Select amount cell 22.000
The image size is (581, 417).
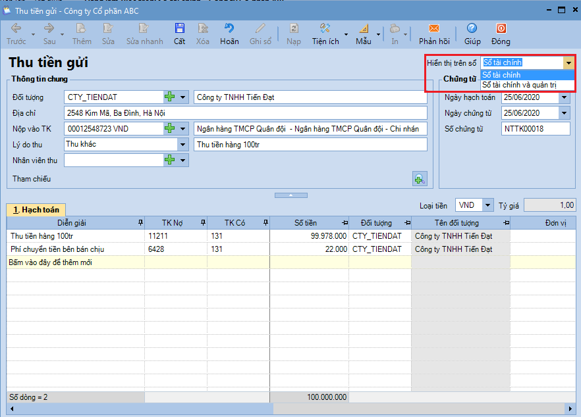(x=309, y=249)
